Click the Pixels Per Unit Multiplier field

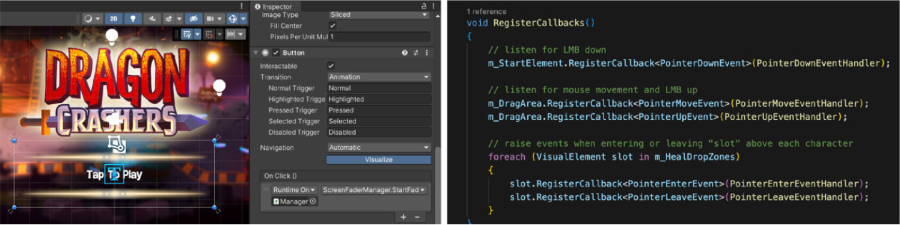point(379,37)
